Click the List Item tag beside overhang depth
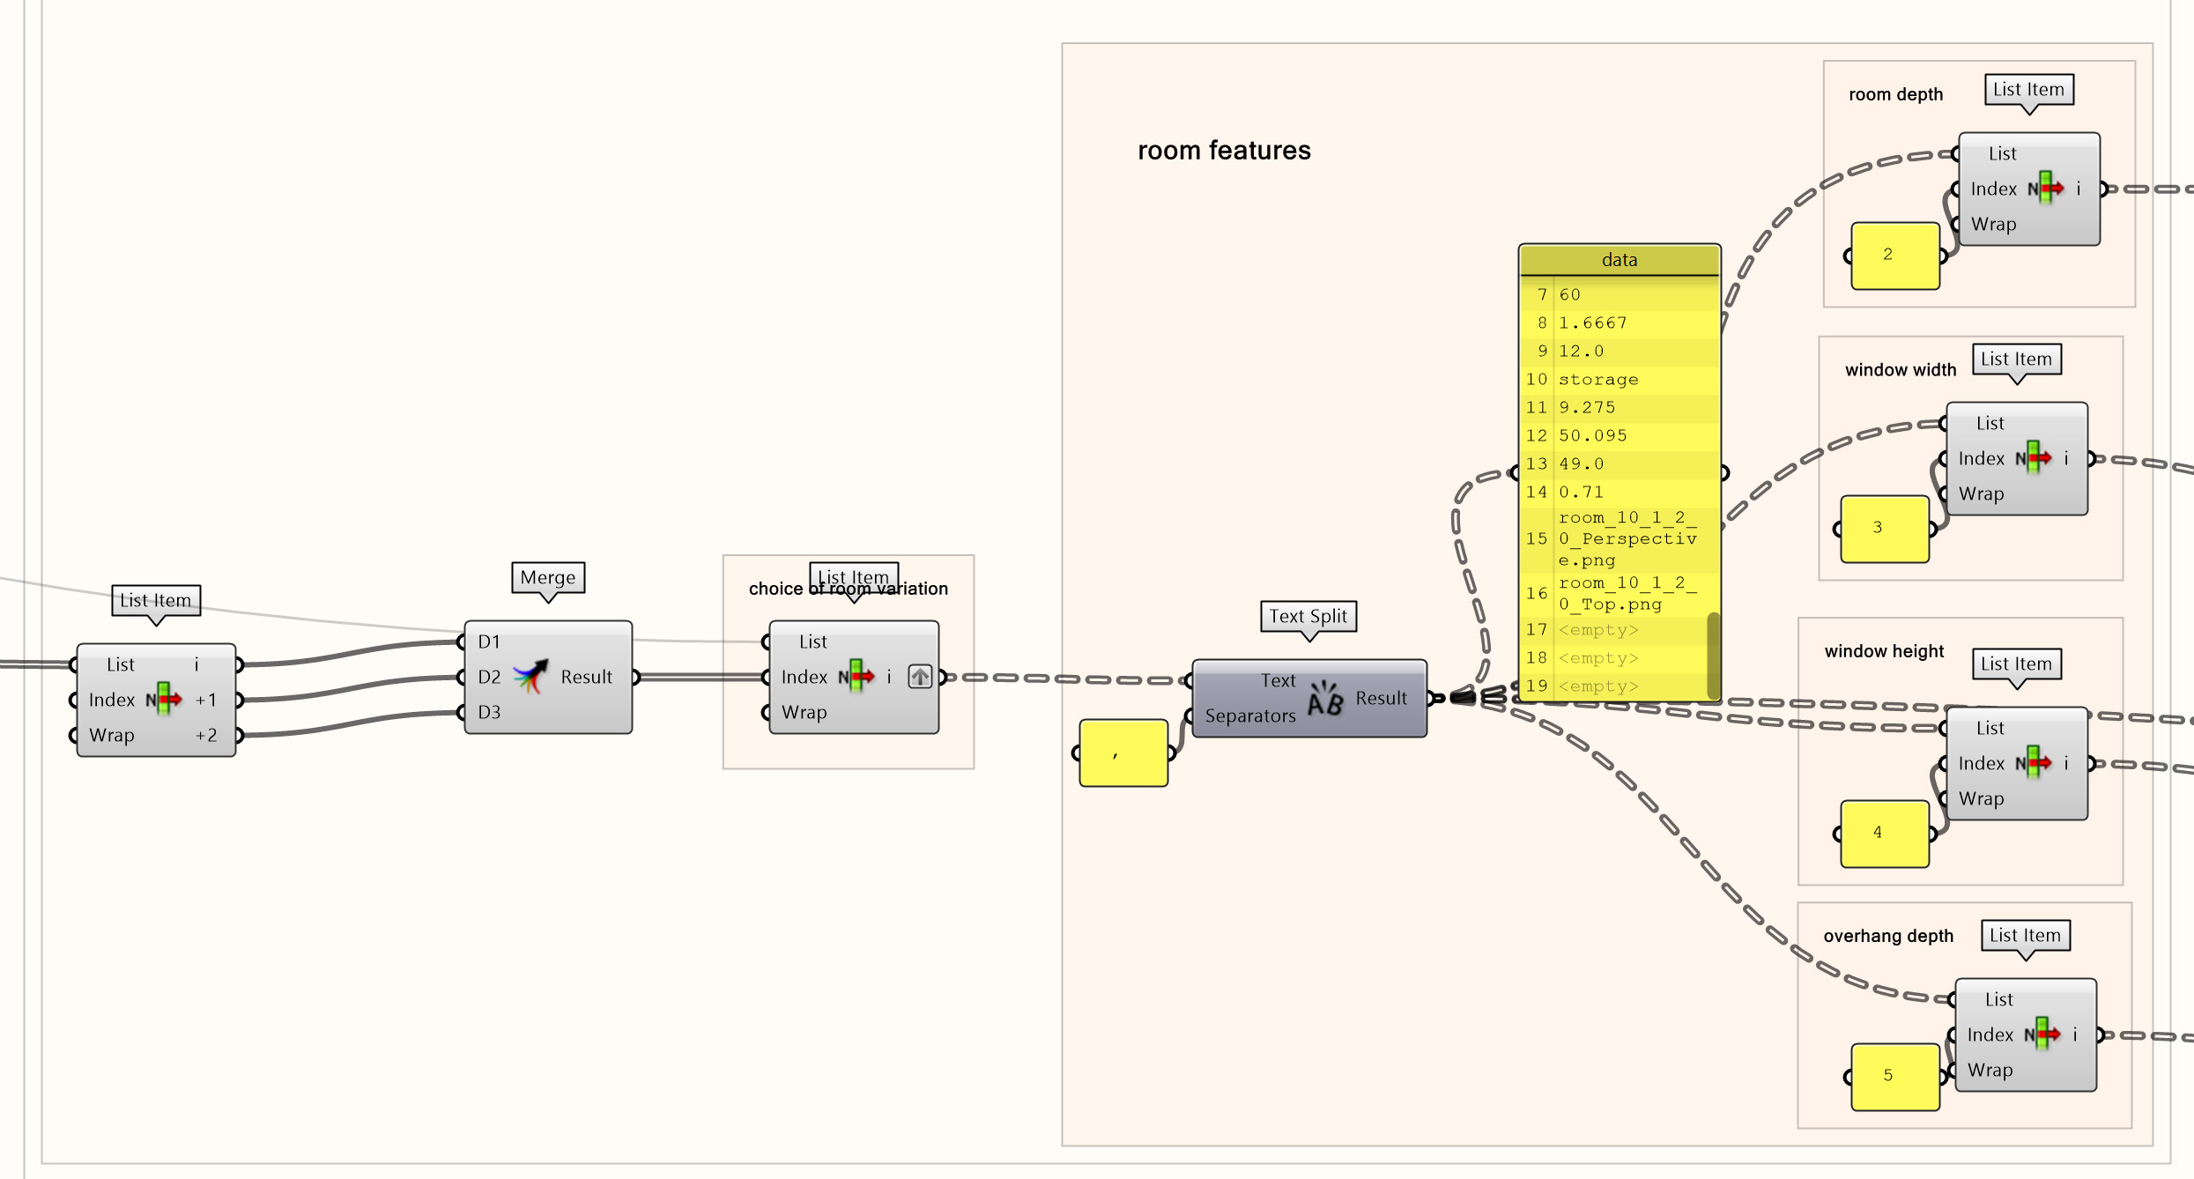The image size is (2194, 1179). (x=2026, y=935)
